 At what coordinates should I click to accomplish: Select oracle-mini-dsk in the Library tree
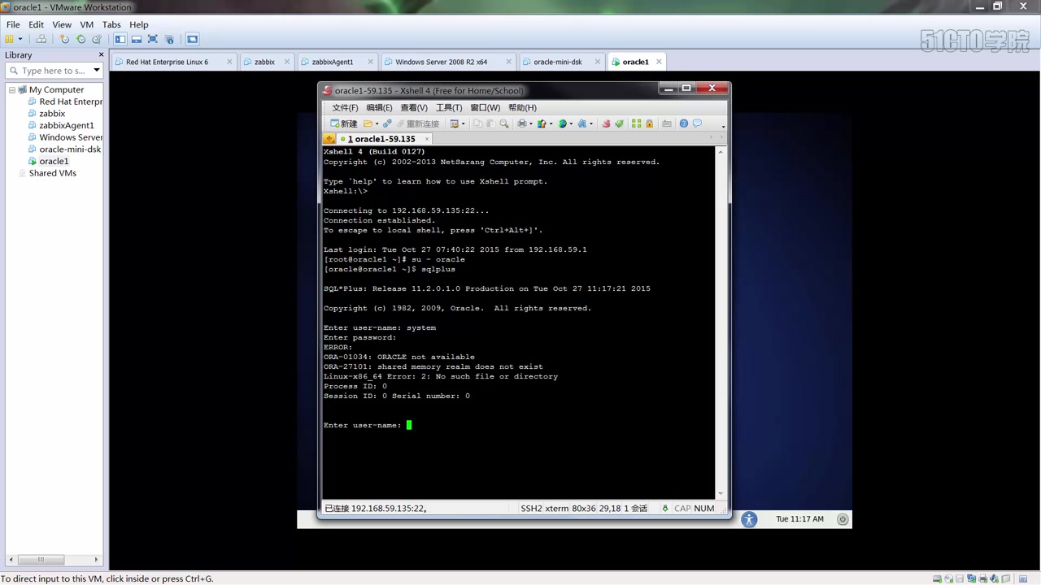pyautogui.click(x=70, y=149)
